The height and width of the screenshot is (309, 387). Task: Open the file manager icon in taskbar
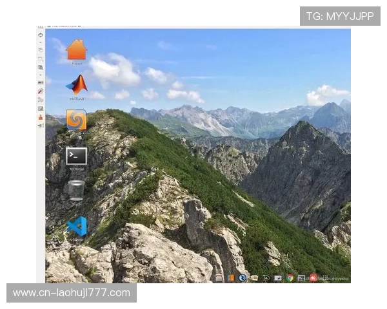(254, 278)
